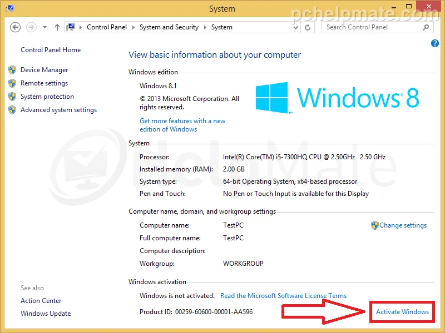Image resolution: width=445 pixels, height=333 pixels.
Task: Click the shield icon beside Device Manager
Action: coord(12,70)
